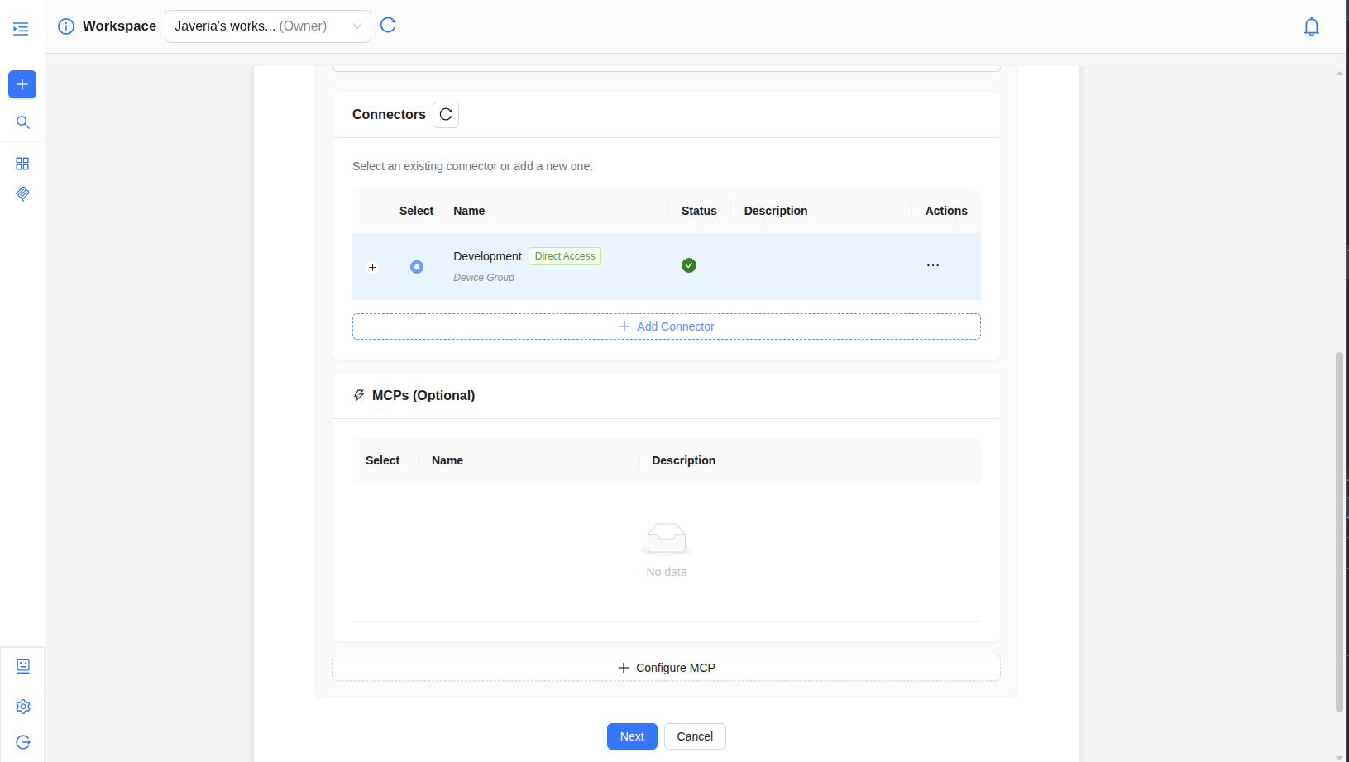Click the workspace info icon

(x=66, y=26)
